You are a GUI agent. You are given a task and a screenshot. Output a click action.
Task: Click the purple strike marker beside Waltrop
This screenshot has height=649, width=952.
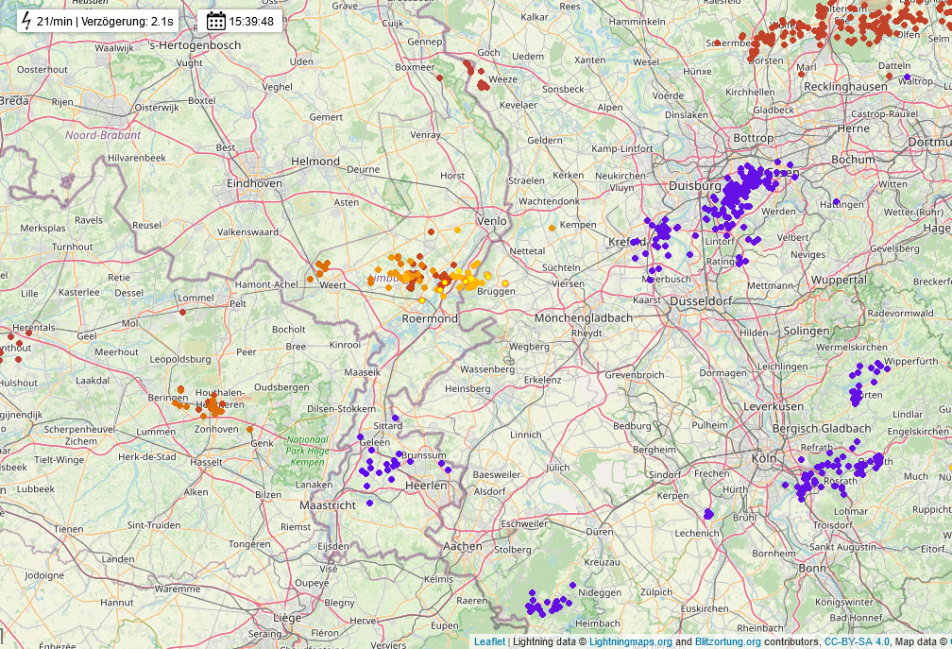point(907,77)
